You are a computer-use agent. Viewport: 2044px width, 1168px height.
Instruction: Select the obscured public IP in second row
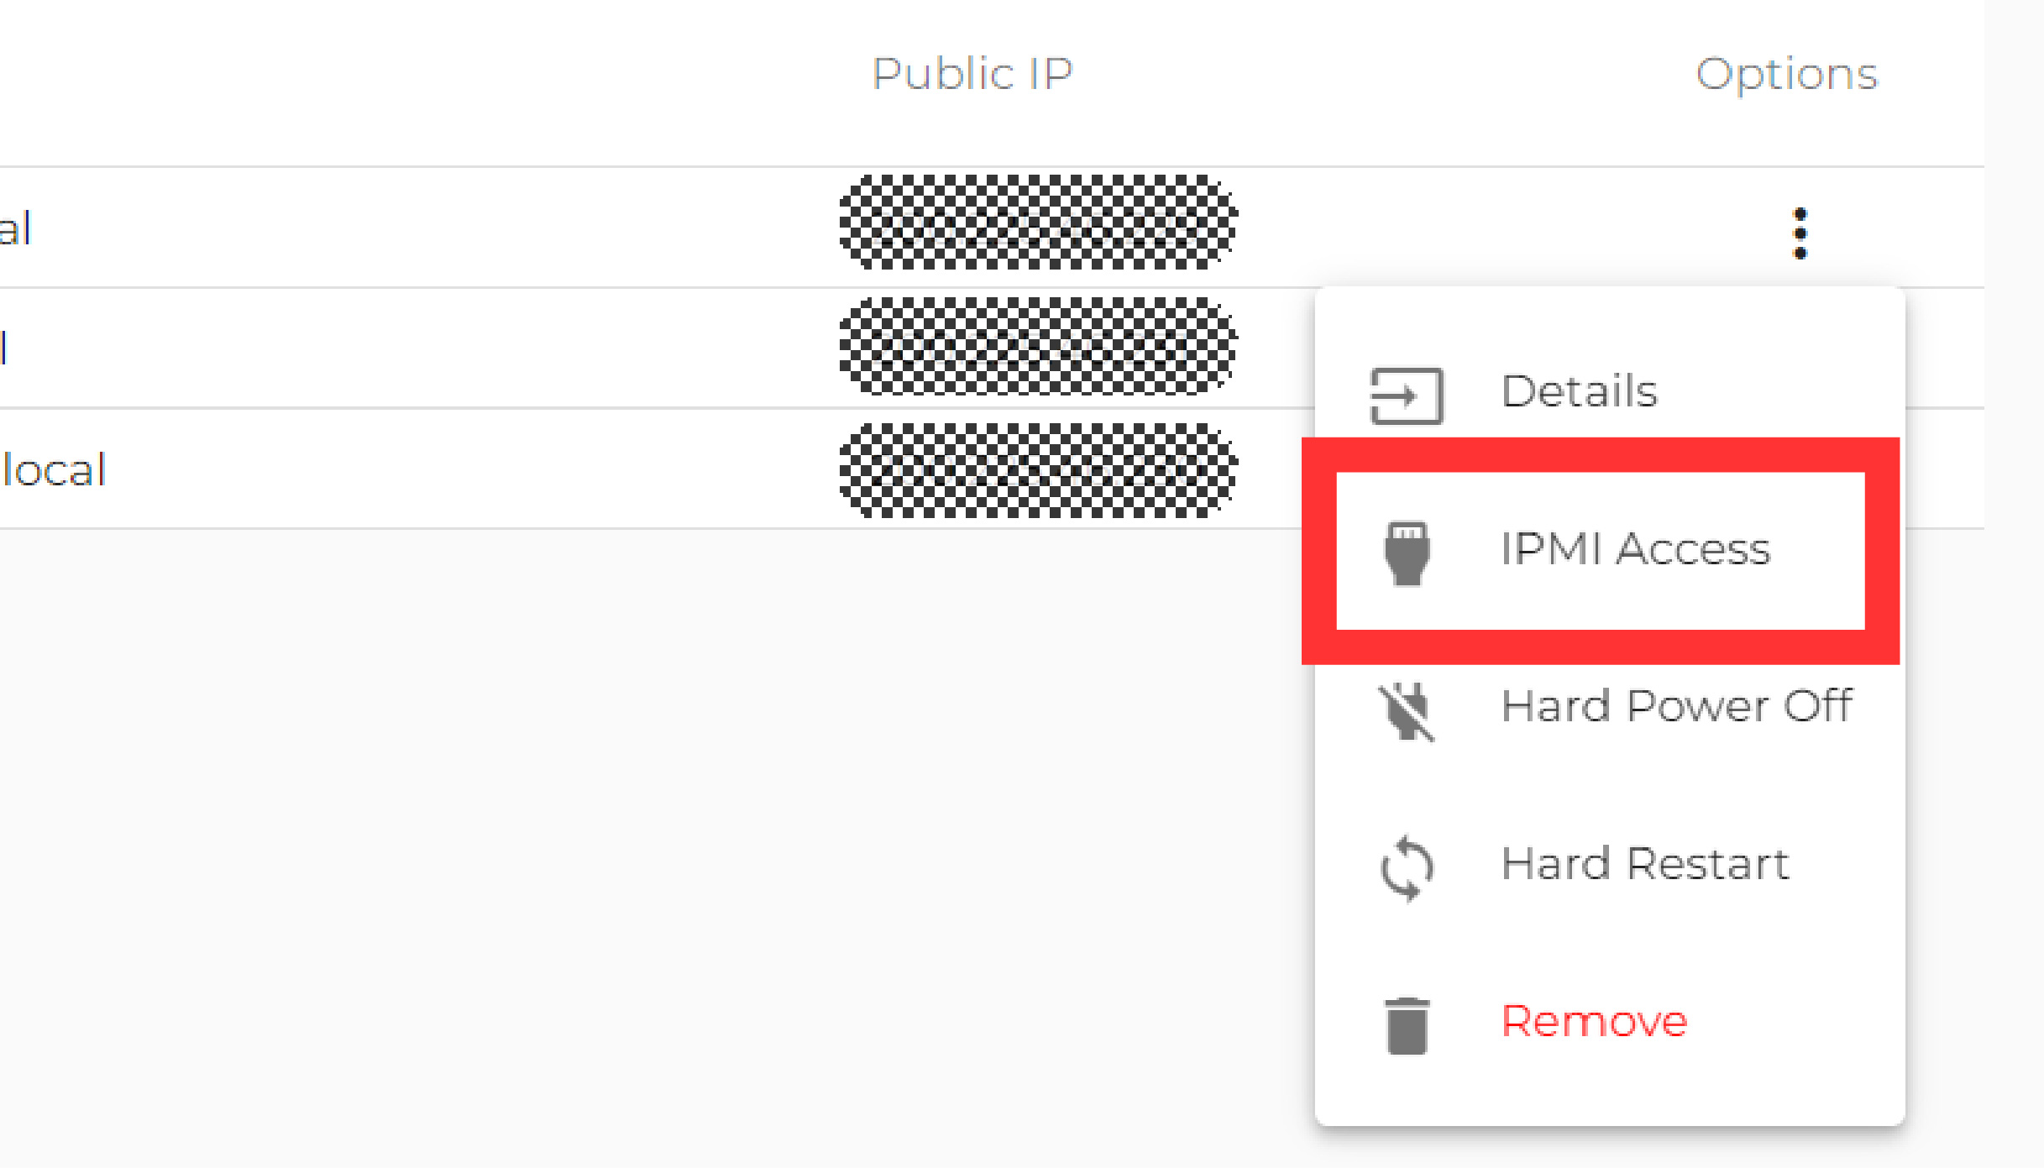1037,346
